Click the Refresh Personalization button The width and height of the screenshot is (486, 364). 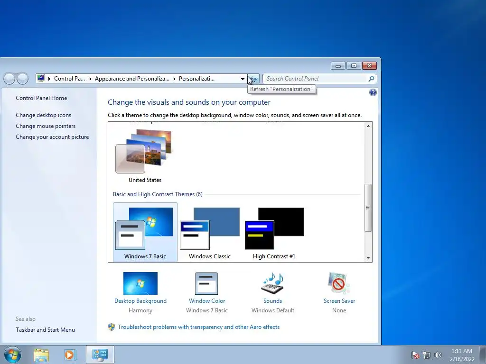coord(253,79)
